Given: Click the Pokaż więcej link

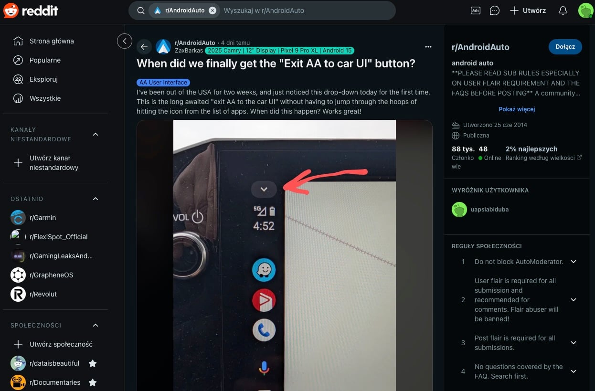Looking at the screenshot, I should [x=517, y=109].
